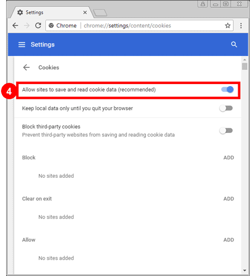
Task: Enable Block third-party cookies switch
Action: tap(226, 130)
